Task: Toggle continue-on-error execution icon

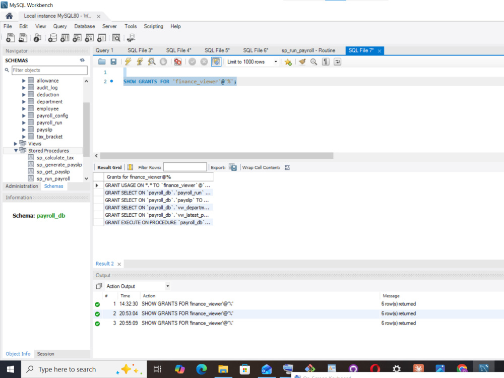Action: click(177, 61)
